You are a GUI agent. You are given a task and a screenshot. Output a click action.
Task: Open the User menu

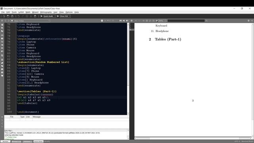click(56, 12)
